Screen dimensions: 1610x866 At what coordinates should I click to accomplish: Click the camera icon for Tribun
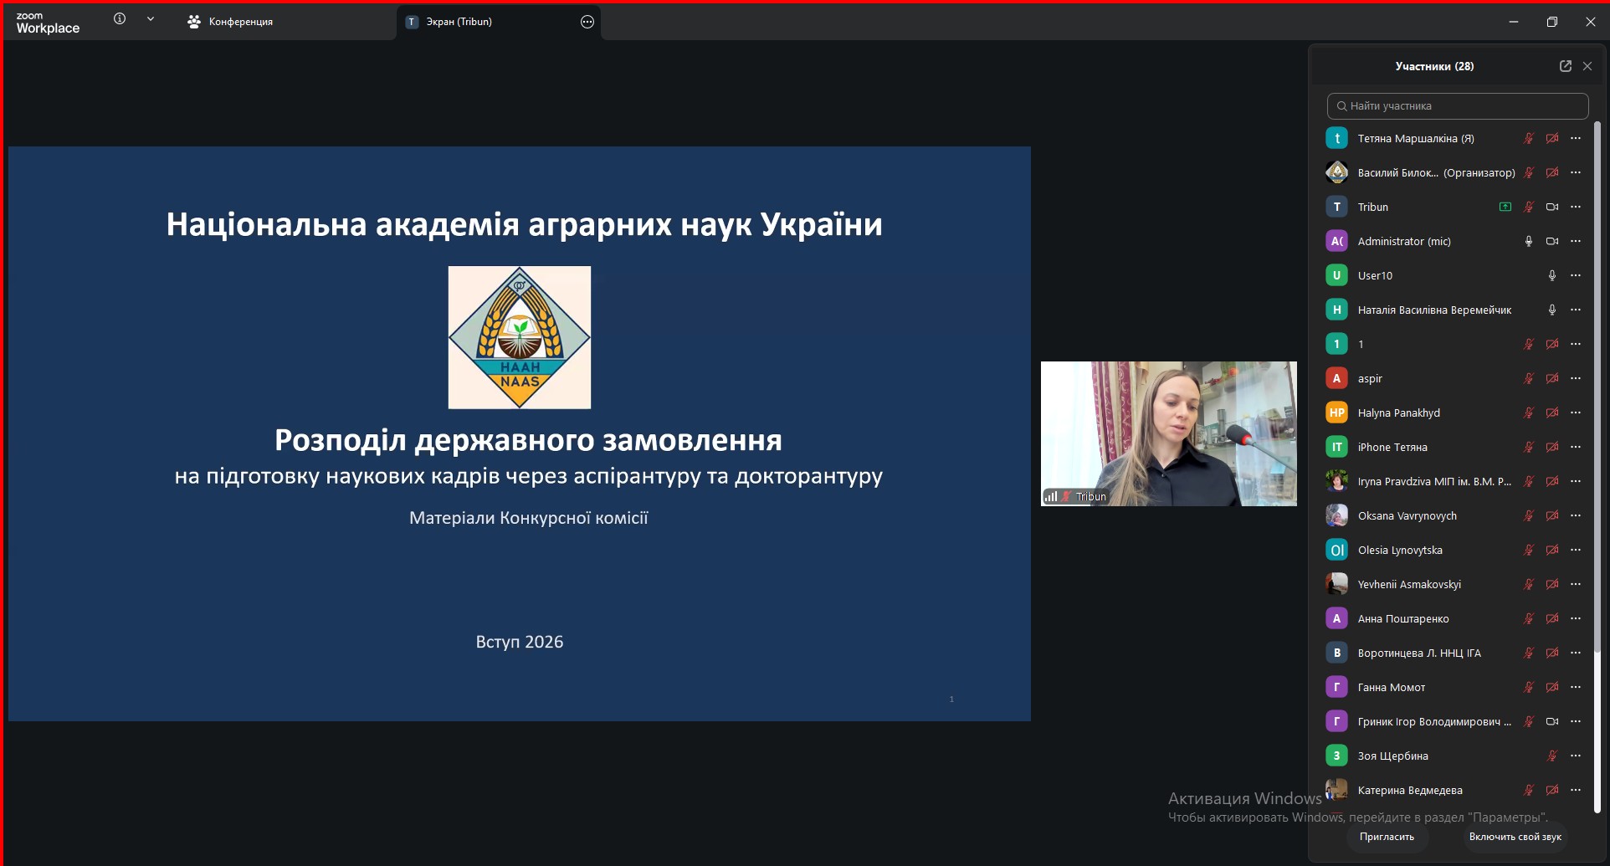[x=1552, y=207]
